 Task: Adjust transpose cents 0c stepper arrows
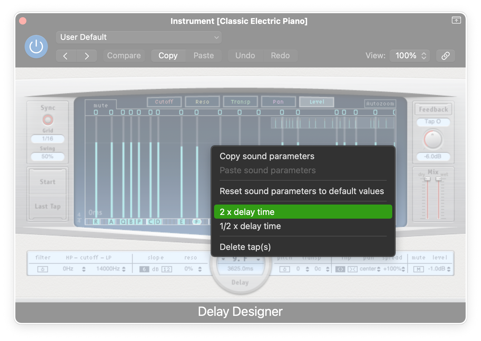[328, 269]
